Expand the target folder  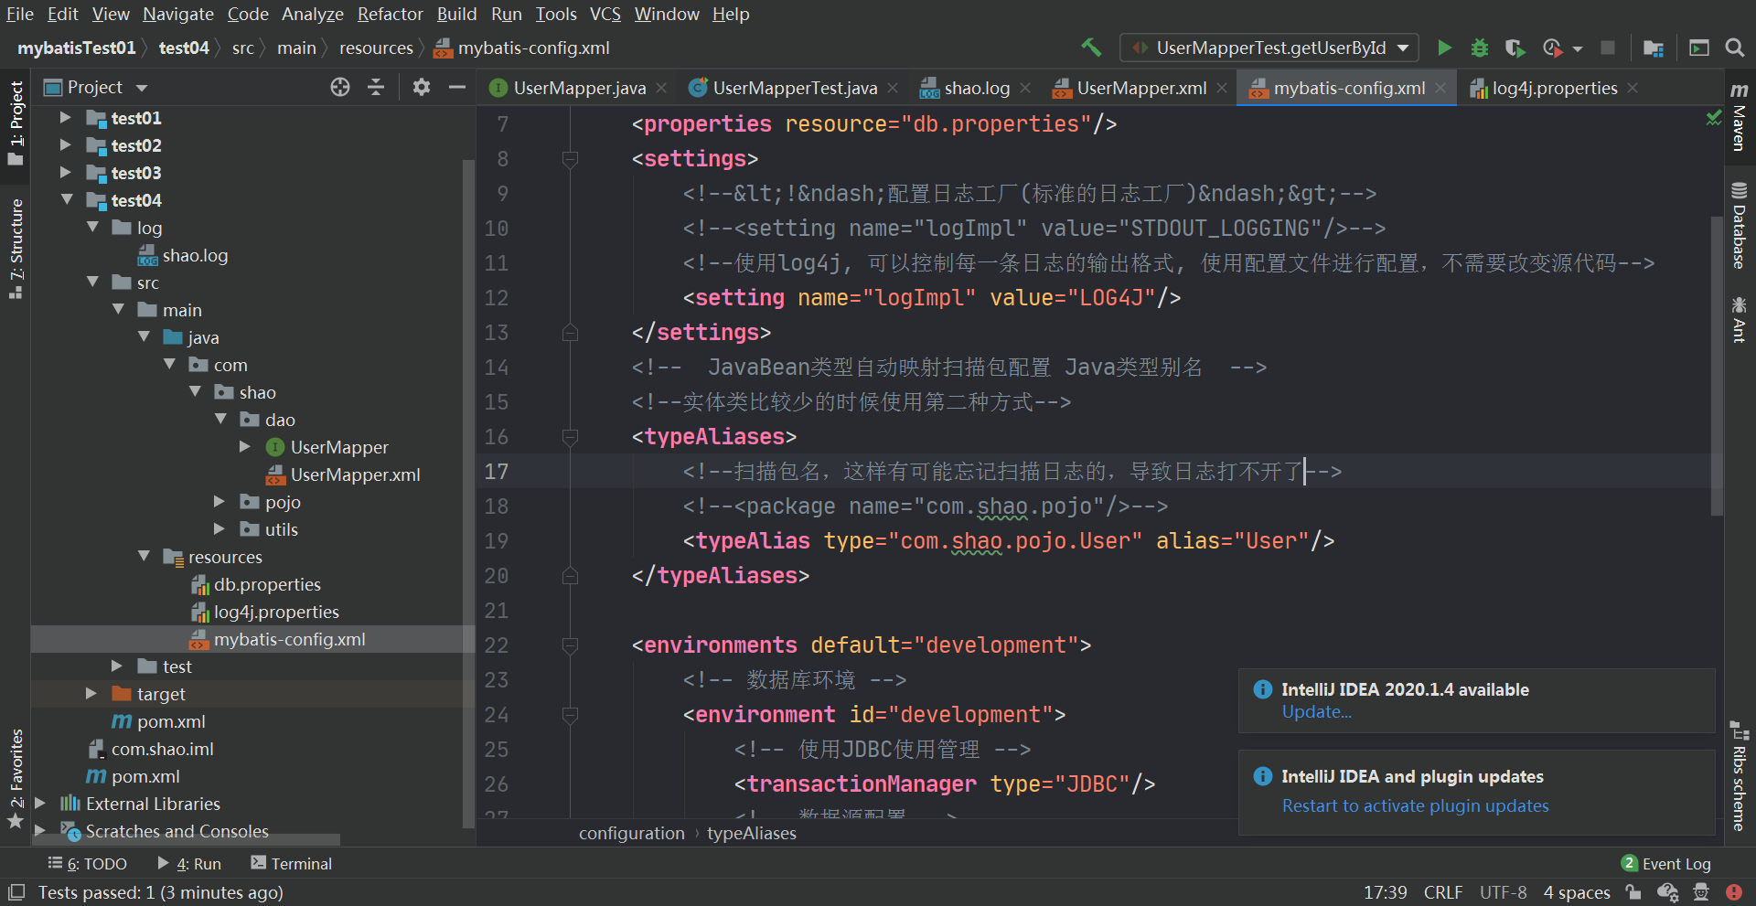91,694
